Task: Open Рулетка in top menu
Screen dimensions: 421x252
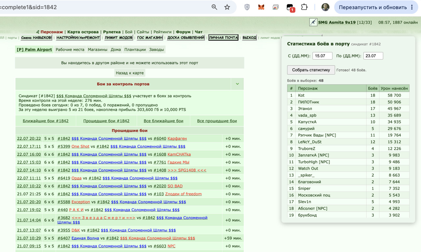Action: click(x=112, y=32)
